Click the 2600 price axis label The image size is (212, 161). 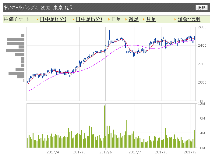pos(202,27)
